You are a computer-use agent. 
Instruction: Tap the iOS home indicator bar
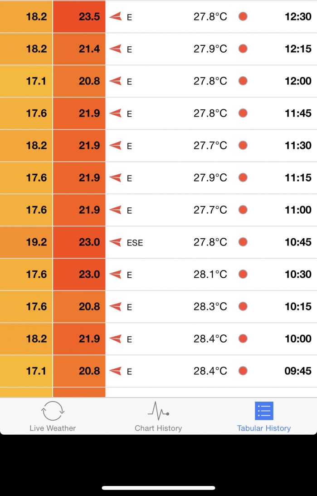pyautogui.click(x=158, y=488)
